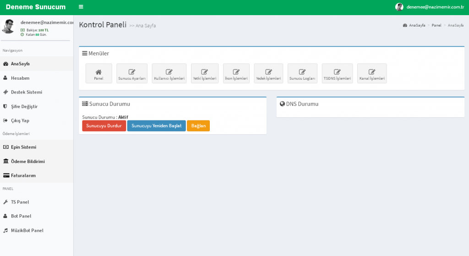469x256 pixels.
Task: Open Yetki İşlemleri shortcut tile
Action: pos(205,73)
